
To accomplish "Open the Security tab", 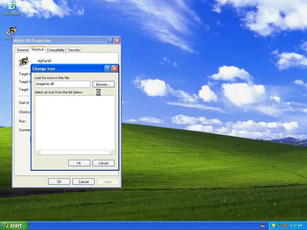I will click(74, 50).
